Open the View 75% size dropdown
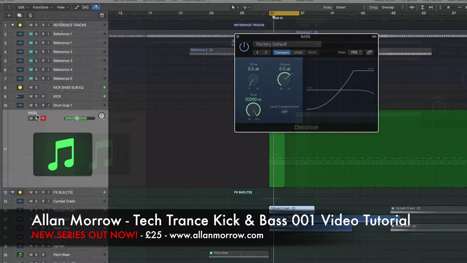467x263 pixels. coord(356,53)
